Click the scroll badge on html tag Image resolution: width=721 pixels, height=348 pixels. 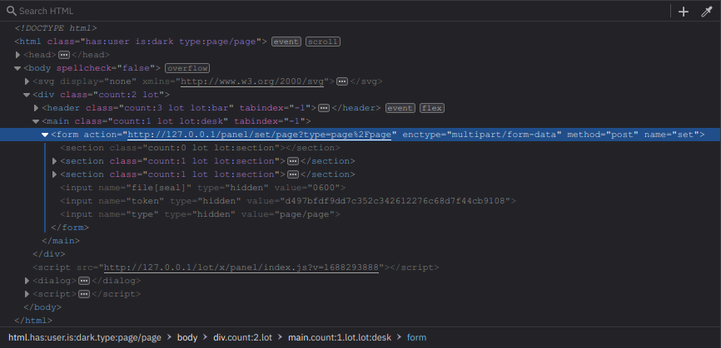pyautogui.click(x=323, y=42)
